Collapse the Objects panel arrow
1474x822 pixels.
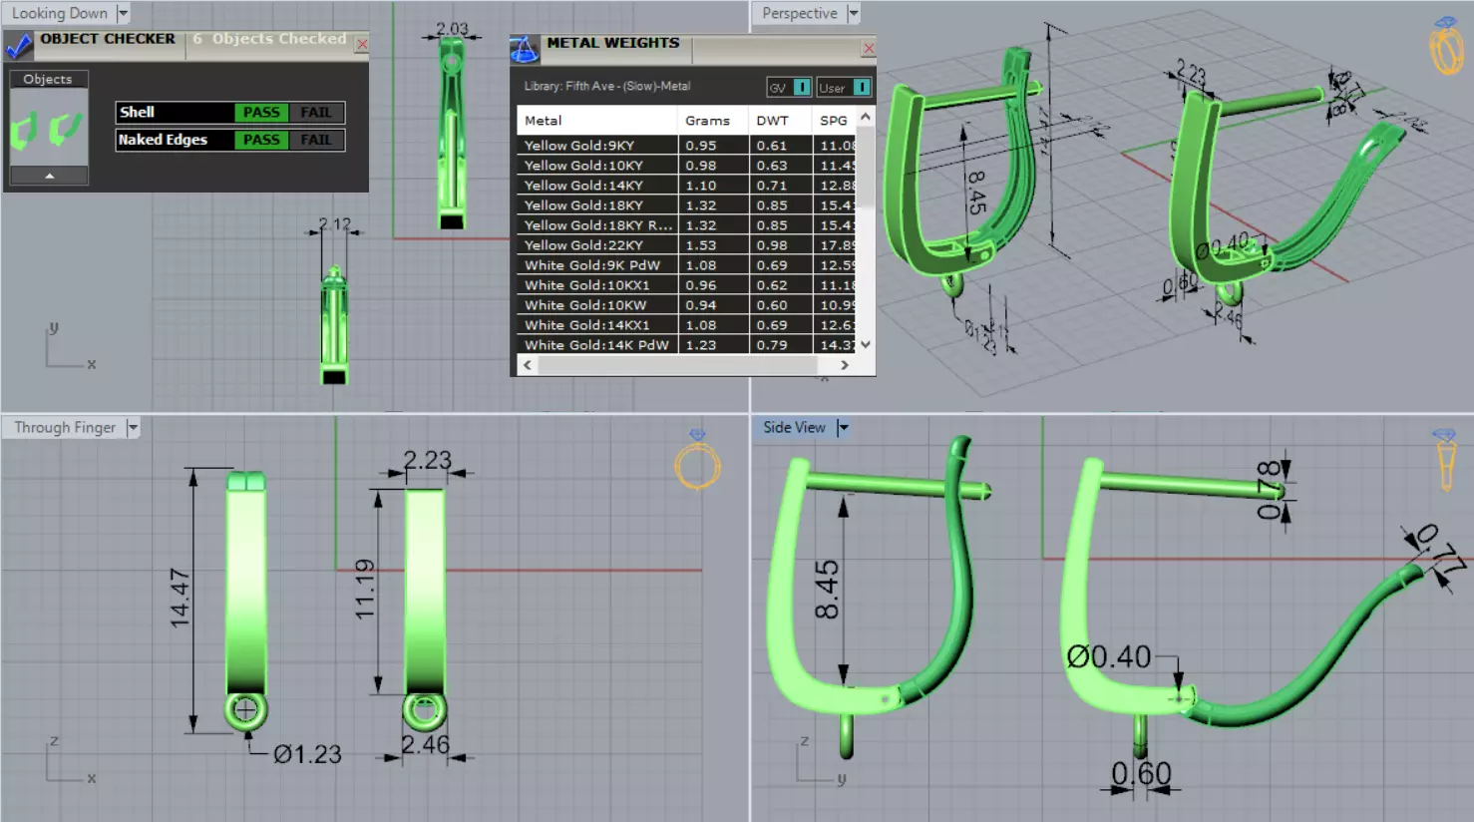coord(49,176)
